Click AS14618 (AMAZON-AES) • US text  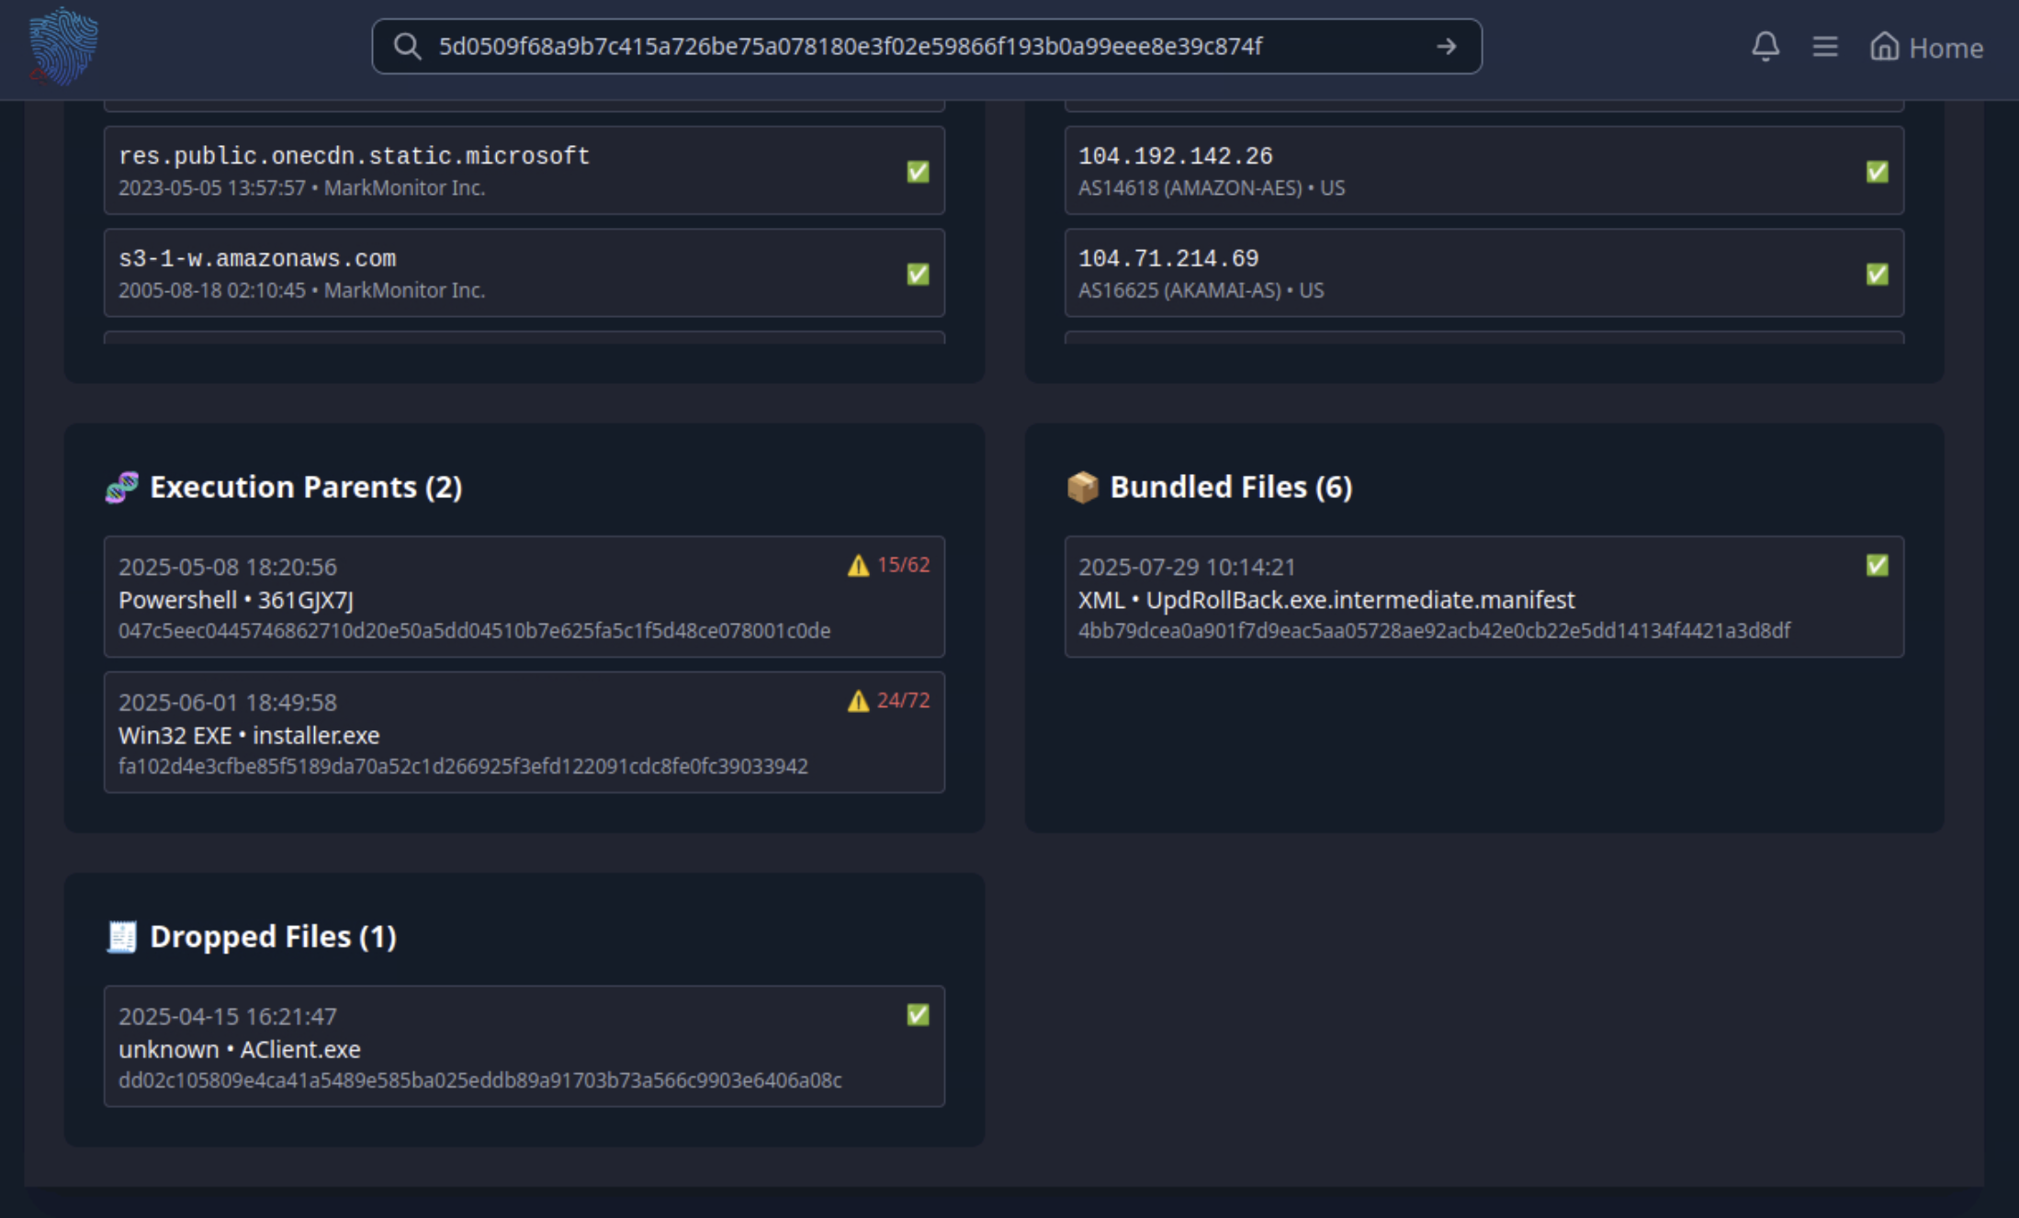coord(1212,188)
